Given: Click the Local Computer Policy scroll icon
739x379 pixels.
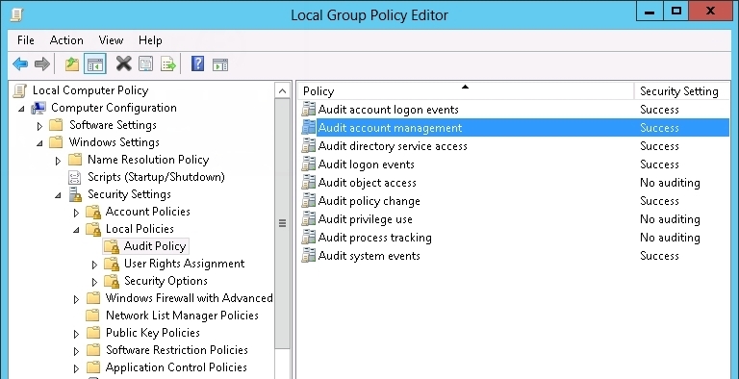Looking at the screenshot, I should 20,90.
